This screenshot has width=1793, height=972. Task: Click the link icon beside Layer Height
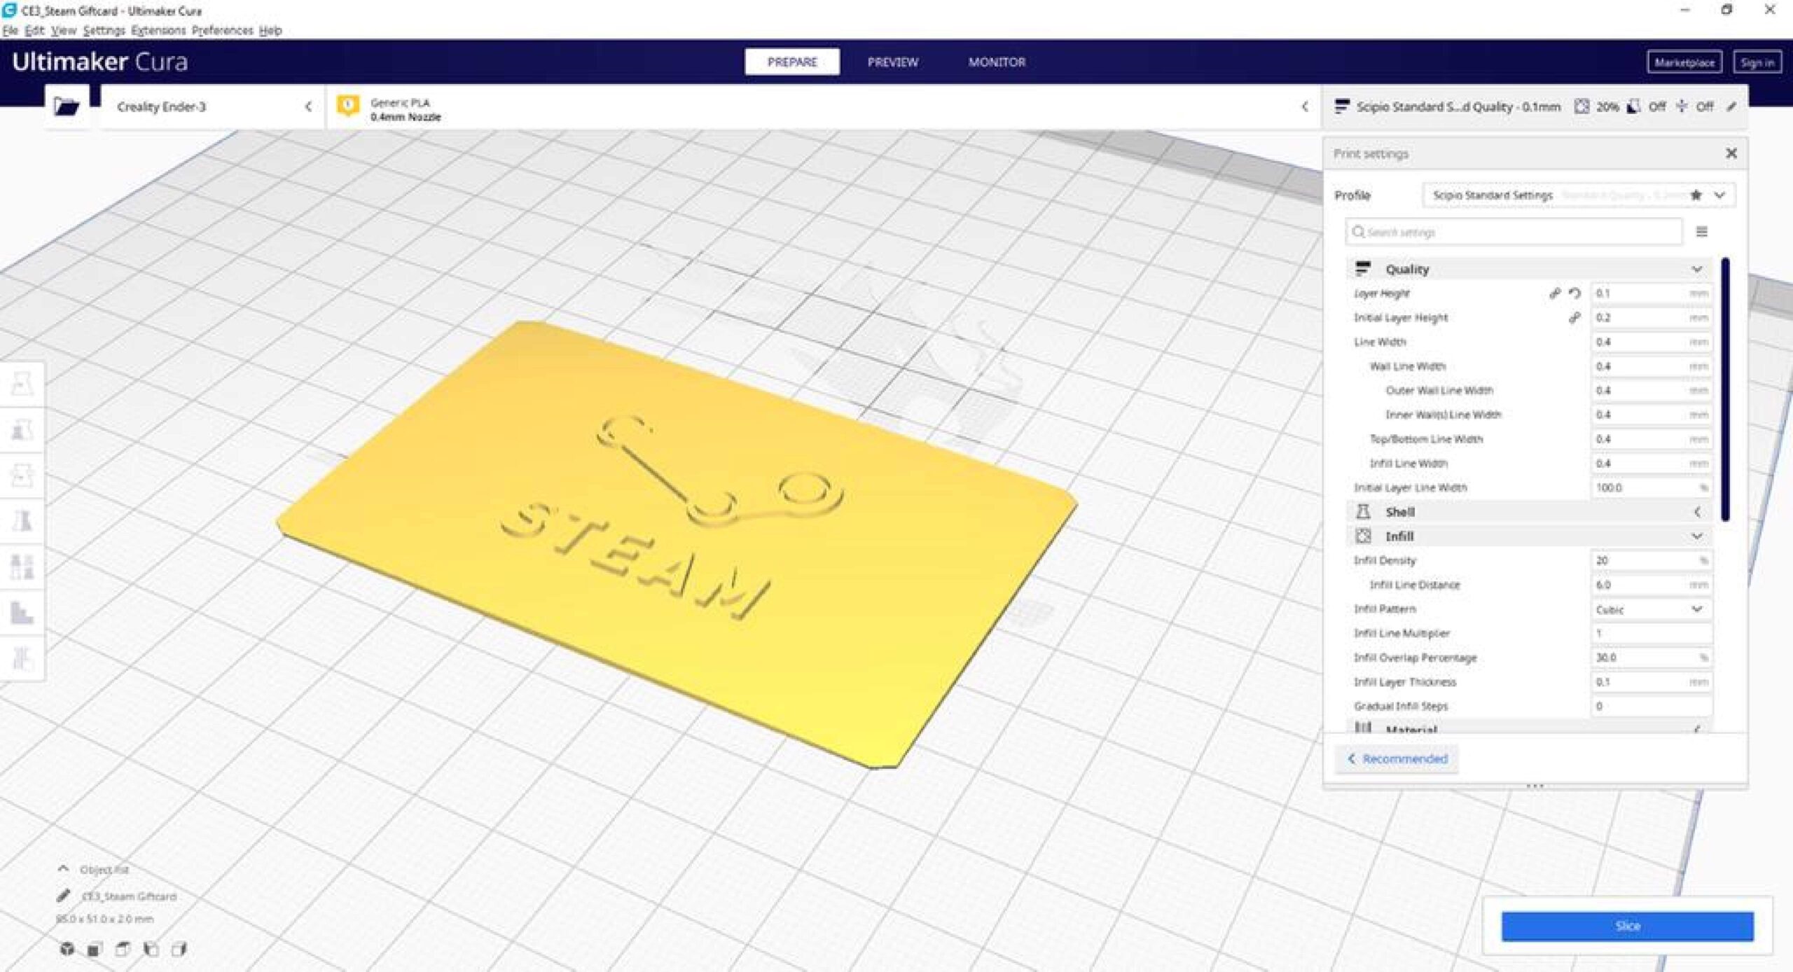pyautogui.click(x=1554, y=293)
